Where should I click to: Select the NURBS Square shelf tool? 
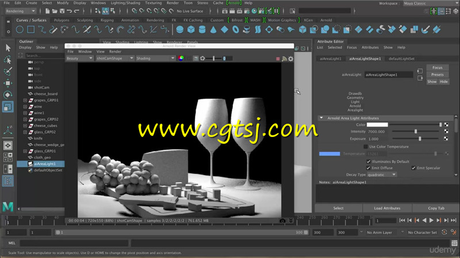[x=31, y=30]
